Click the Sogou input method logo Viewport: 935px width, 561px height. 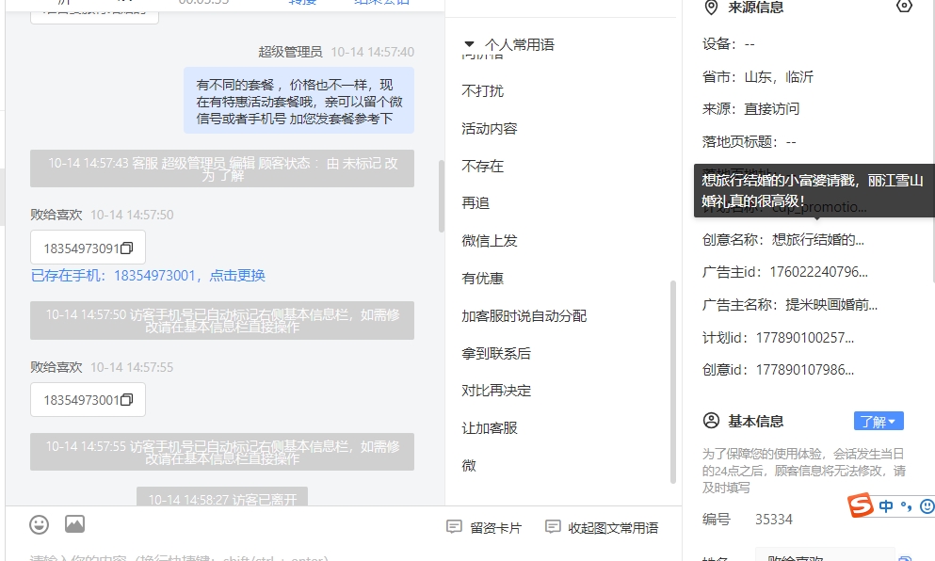861,505
